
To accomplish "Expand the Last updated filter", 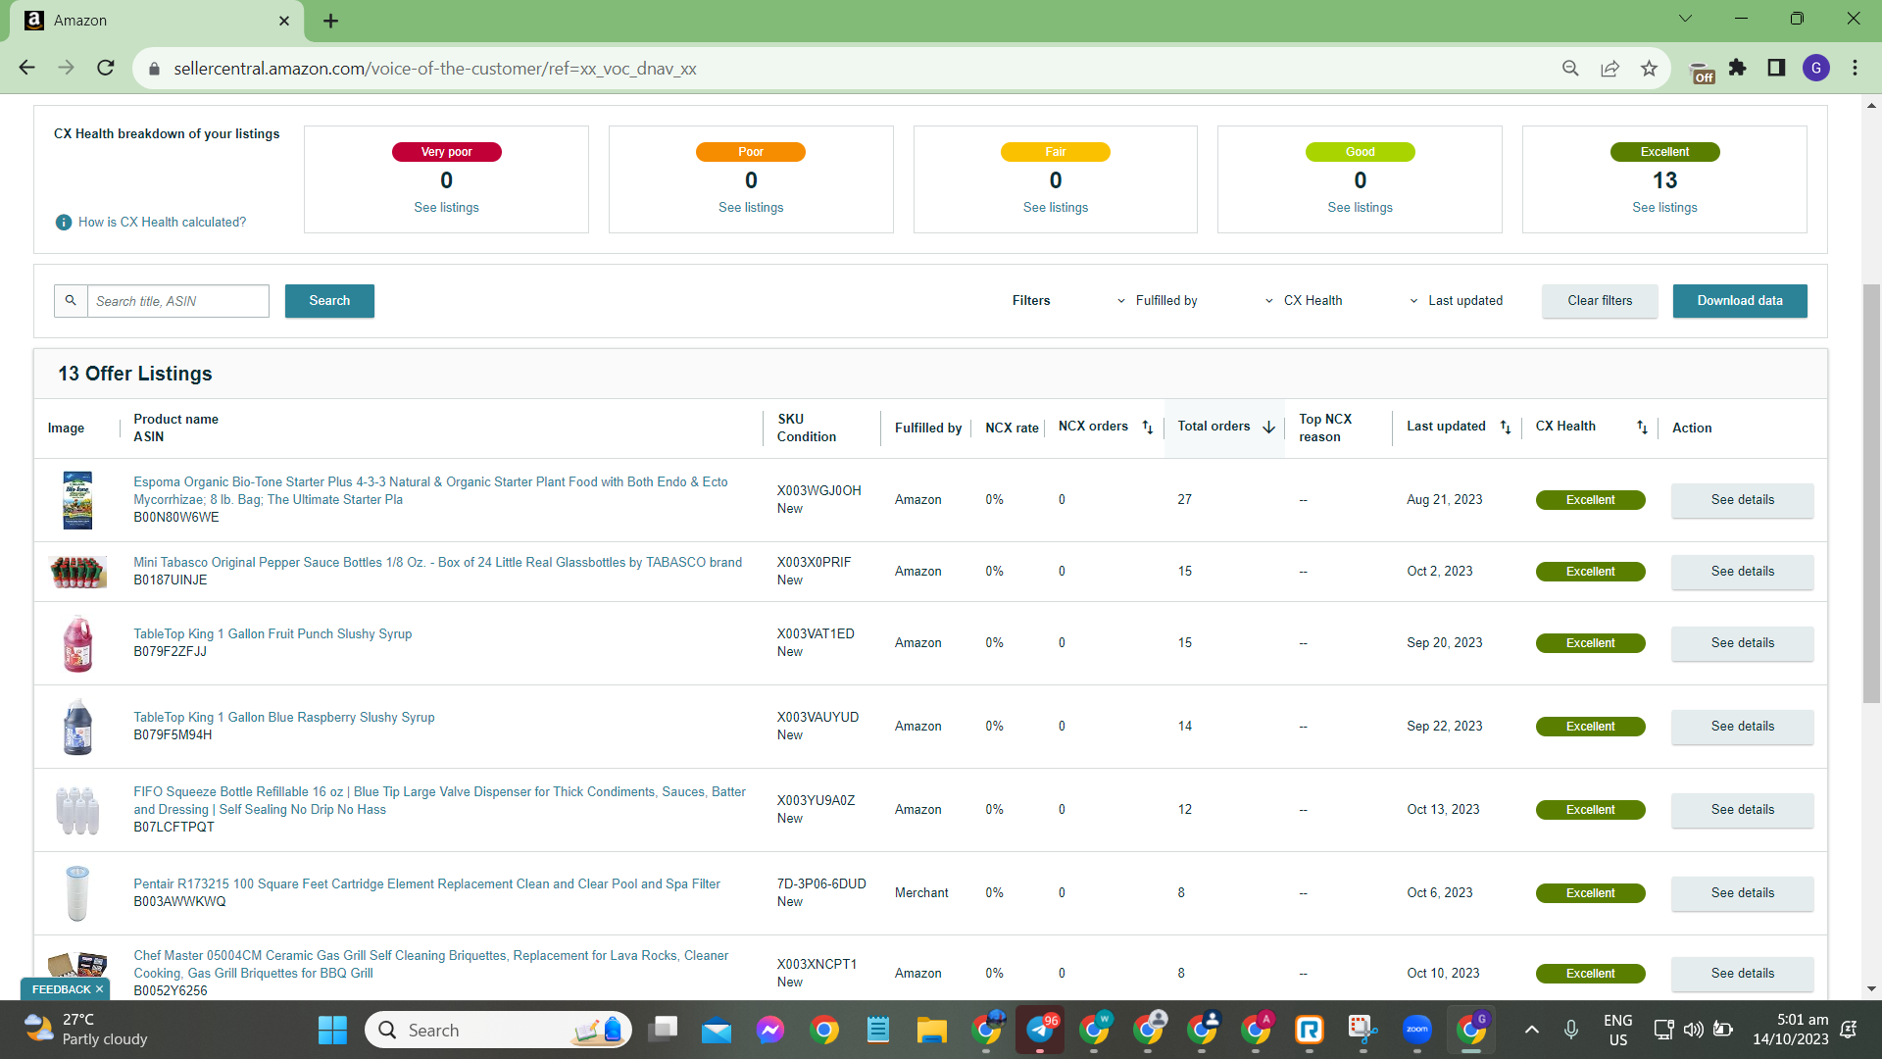I will click(x=1457, y=301).
